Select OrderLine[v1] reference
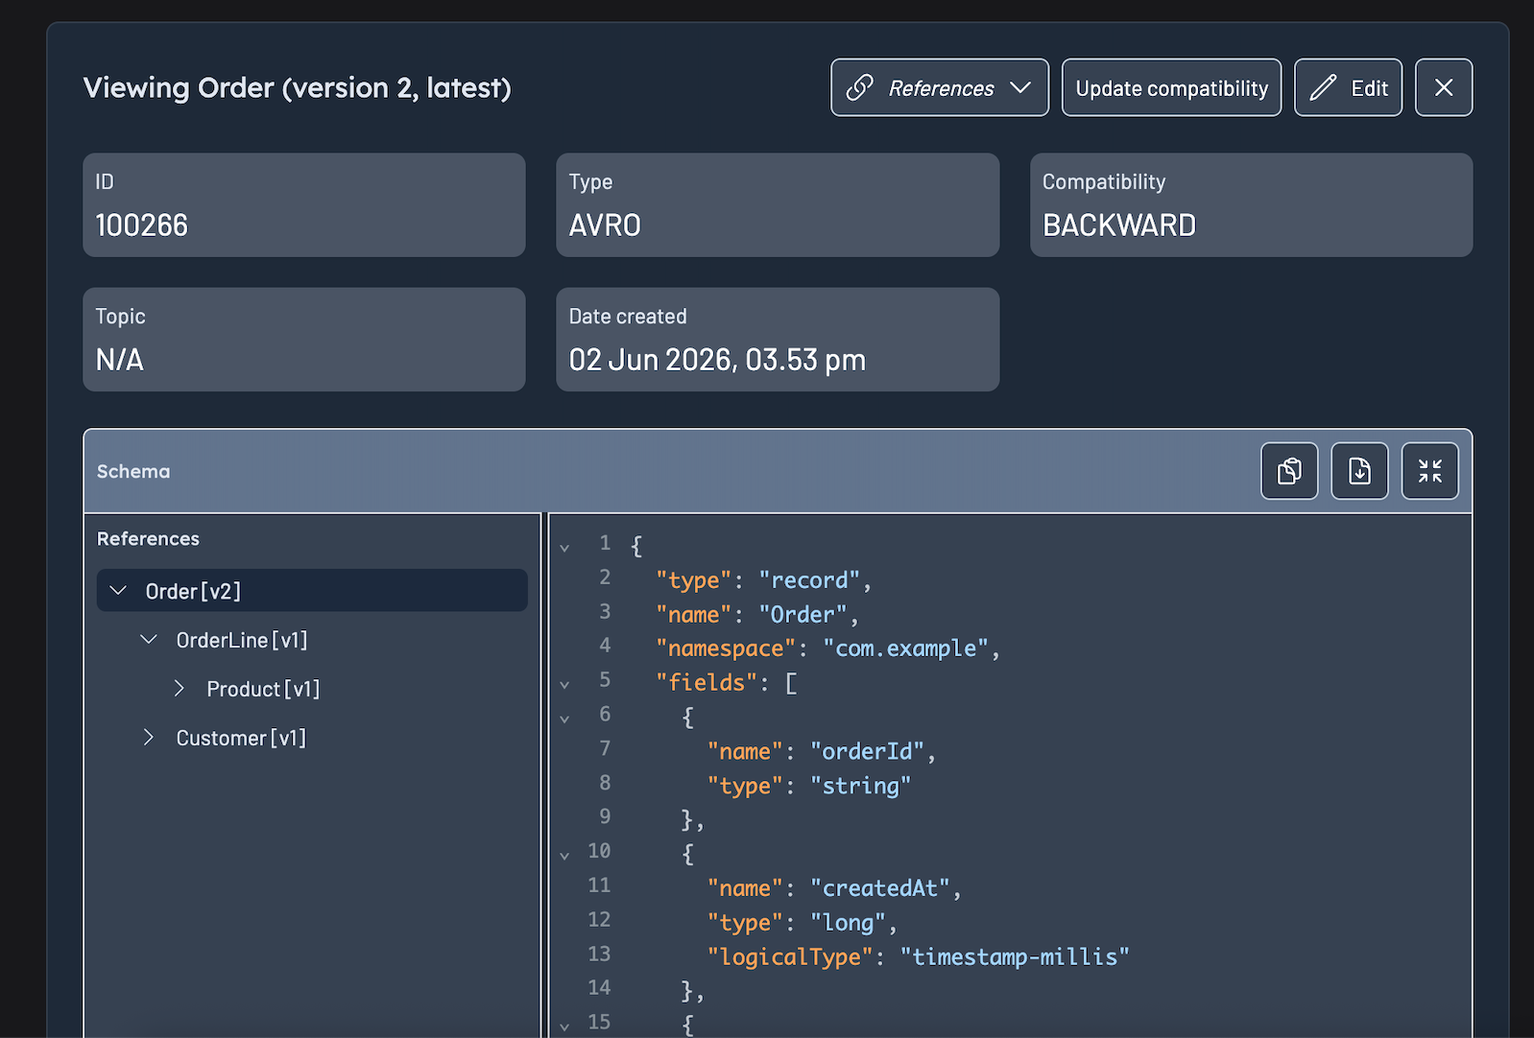Image resolution: width=1534 pixels, height=1038 pixels. pyautogui.click(x=242, y=640)
